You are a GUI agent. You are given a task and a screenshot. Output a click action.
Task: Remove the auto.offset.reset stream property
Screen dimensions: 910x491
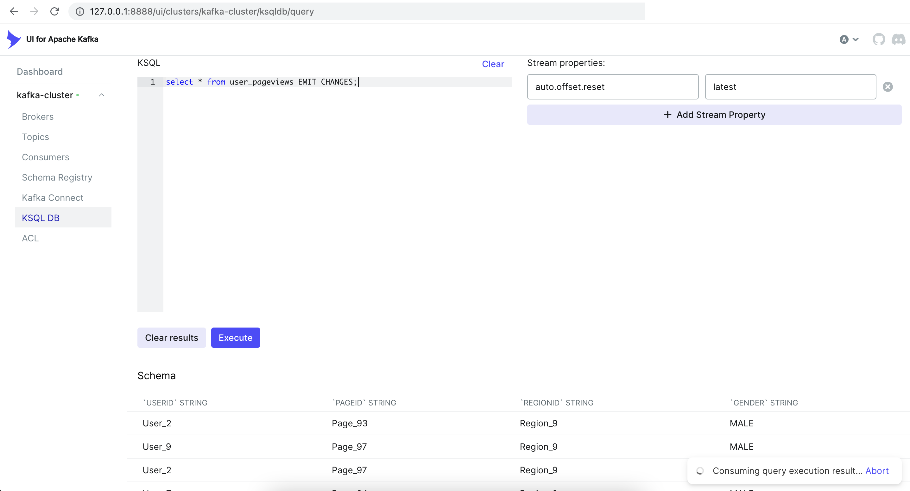coord(888,87)
